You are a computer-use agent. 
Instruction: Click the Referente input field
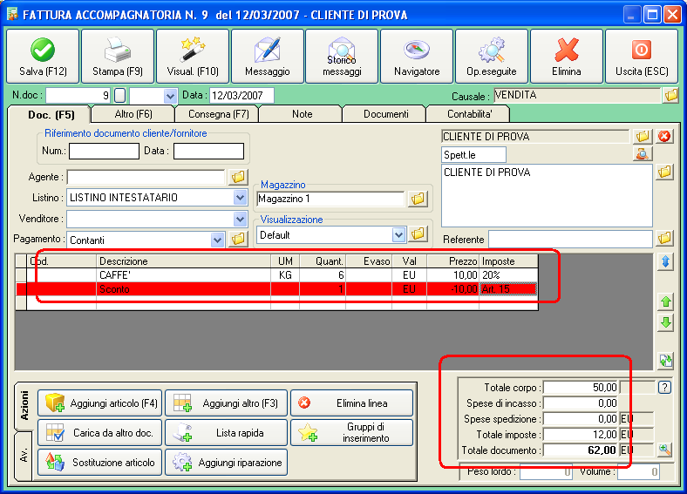[x=570, y=239]
